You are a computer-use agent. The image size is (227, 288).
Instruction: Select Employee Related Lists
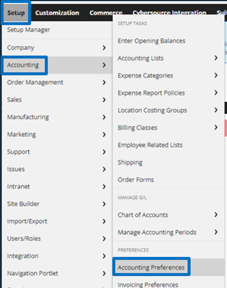click(150, 145)
